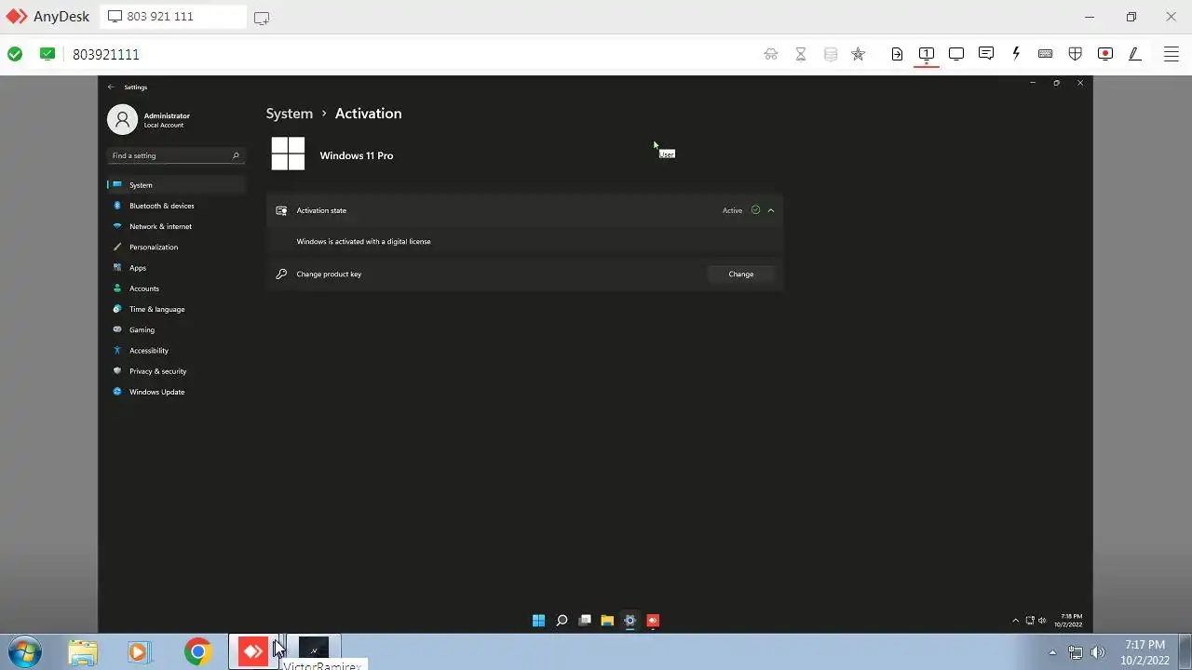Open Google Chrome from local taskbar
Viewport: 1192px width, 670px height.
point(197,651)
